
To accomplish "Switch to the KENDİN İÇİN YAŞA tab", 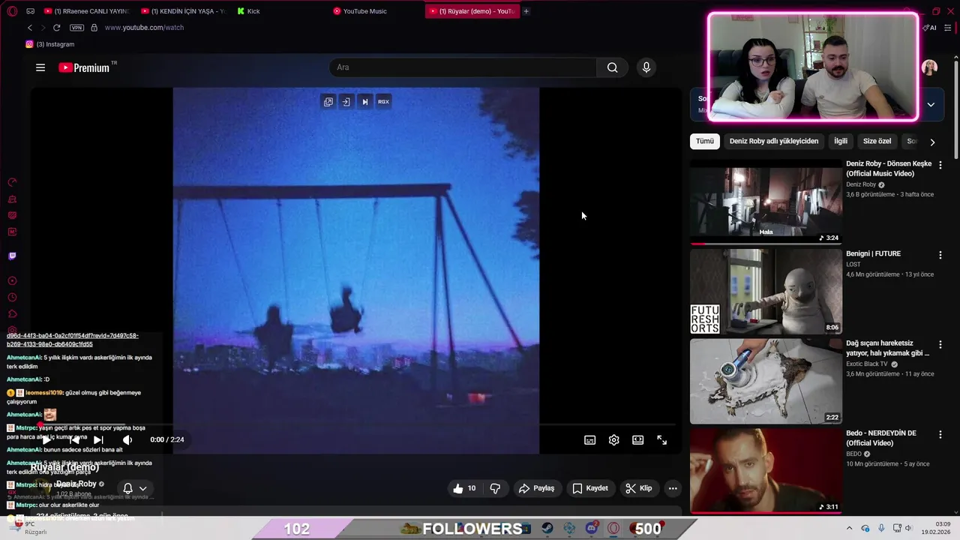I will [182, 11].
